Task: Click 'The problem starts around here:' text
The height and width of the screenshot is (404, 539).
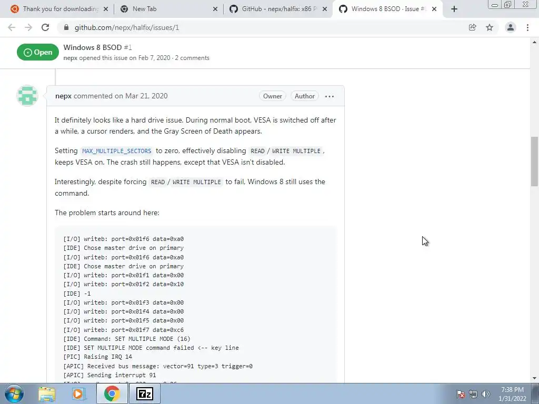Action: click(107, 213)
